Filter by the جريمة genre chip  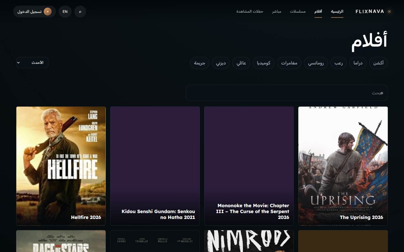coord(199,63)
